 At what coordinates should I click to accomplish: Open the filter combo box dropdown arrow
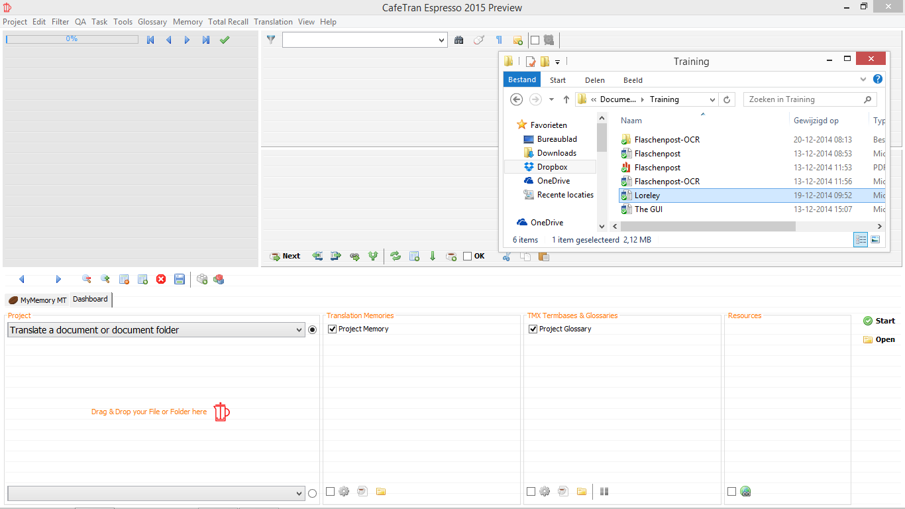(x=442, y=40)
